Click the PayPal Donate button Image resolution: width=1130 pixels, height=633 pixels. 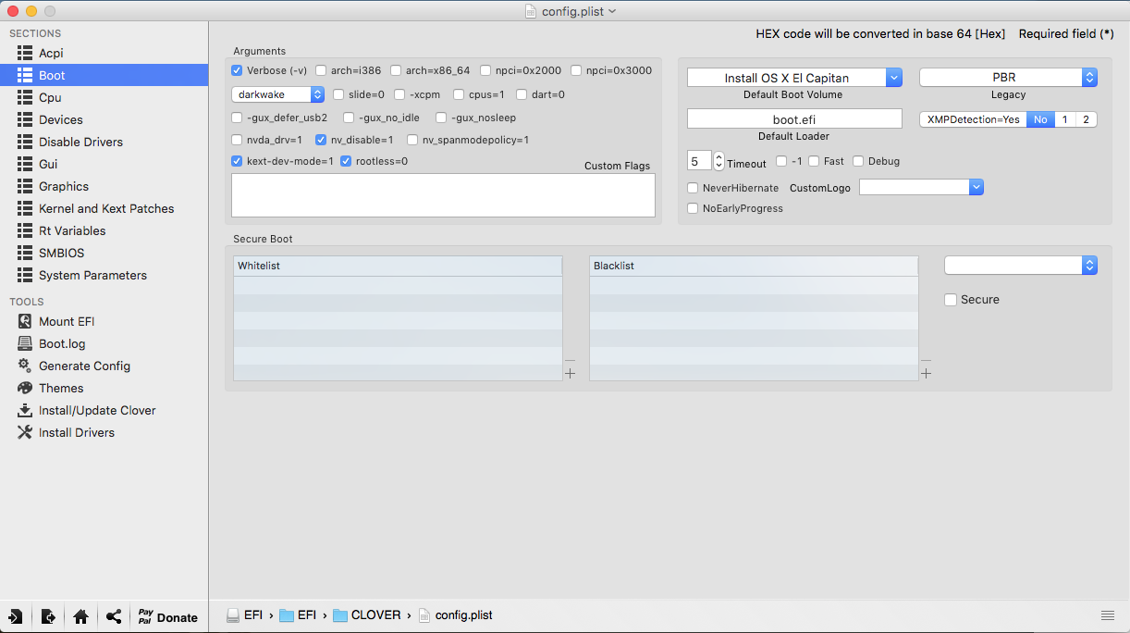pyautogui.click(x=167, y=616)
